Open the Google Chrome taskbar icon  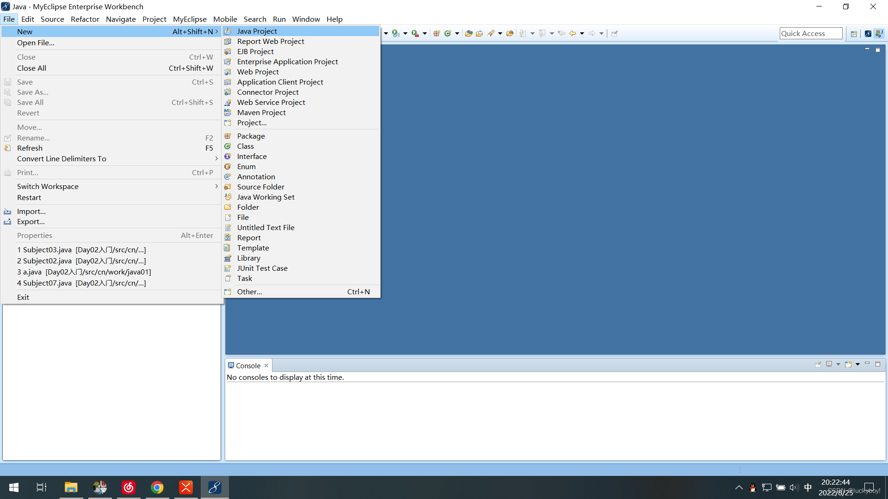coord(157,487)
